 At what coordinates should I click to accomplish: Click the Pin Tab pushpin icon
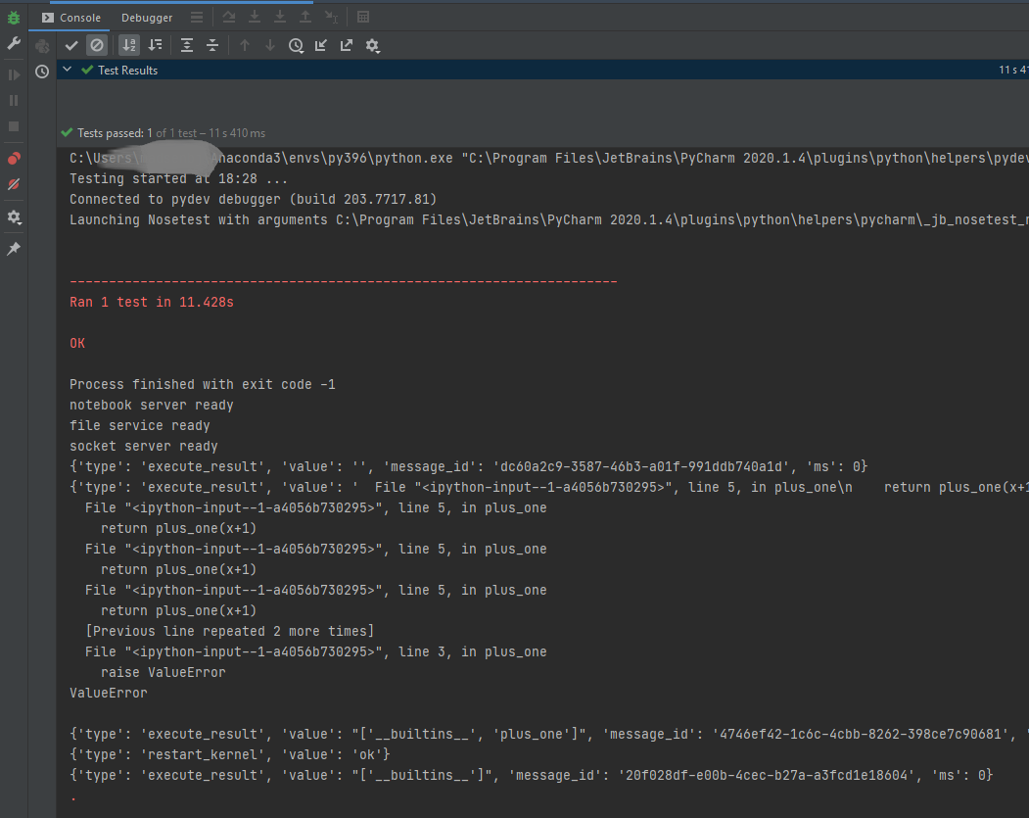13,249
